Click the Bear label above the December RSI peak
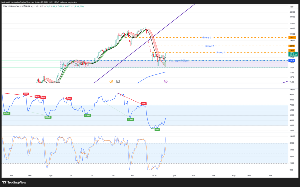Viewport: 300px width, 187px height. tap(143, 103)
